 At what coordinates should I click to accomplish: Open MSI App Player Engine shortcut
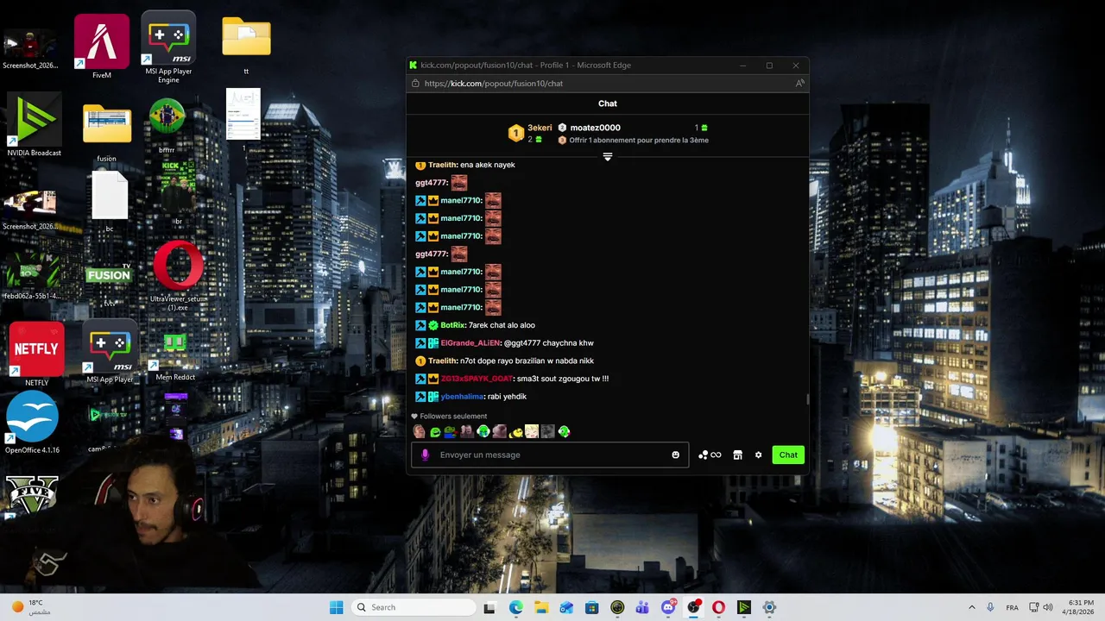[x=168, y=47]
